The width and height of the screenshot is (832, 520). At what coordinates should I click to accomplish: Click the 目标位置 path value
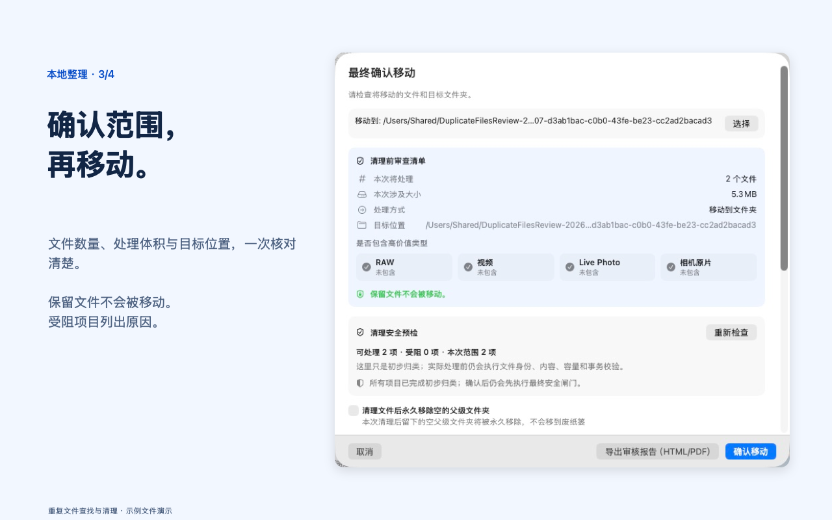point(591,225)
